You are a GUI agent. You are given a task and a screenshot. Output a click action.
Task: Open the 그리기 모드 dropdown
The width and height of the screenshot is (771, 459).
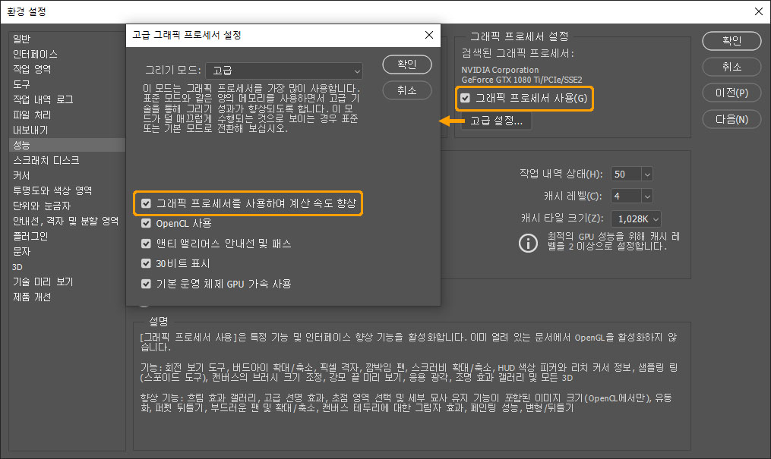(283, 70)
